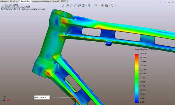The width and height of the screenshot is (175, 105).
Task: Click the View Orientation triad icon in the toolbar
Action: [63, 5]
